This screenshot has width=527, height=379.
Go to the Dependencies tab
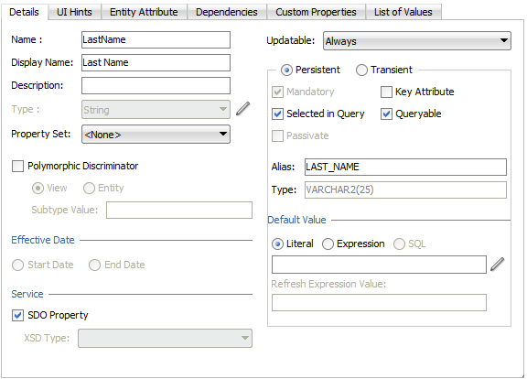pyautogui.click(x=227, y=12)
